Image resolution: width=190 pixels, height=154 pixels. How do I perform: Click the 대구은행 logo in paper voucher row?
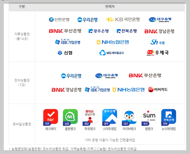coord(160,19)
